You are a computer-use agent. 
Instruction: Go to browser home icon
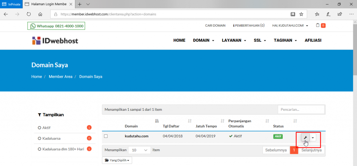[40, 14]
